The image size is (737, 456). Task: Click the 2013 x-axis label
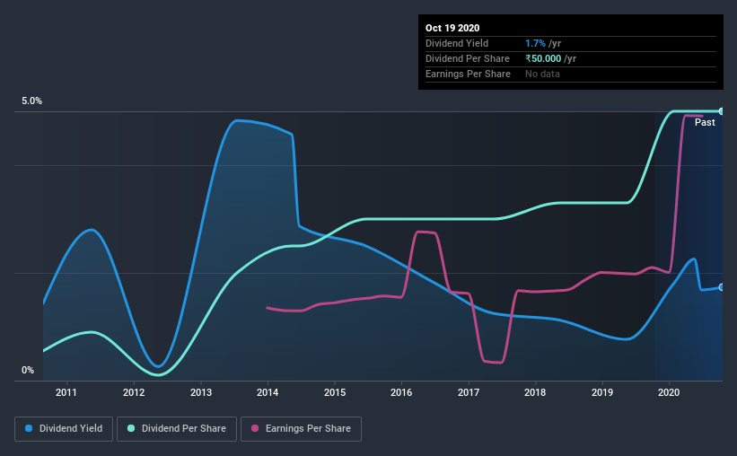[x=201, y=392]
